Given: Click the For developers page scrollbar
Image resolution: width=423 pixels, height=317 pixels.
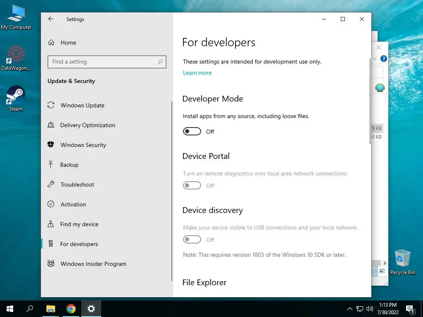Looking at the screenshot, I should click(370, 101).
